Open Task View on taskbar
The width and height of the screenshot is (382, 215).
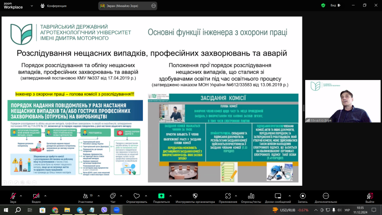click(x=30, y=210)
